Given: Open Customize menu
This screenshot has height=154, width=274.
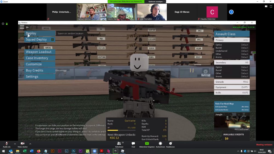Looking at the screenshot, I should (x=40, y=64).
